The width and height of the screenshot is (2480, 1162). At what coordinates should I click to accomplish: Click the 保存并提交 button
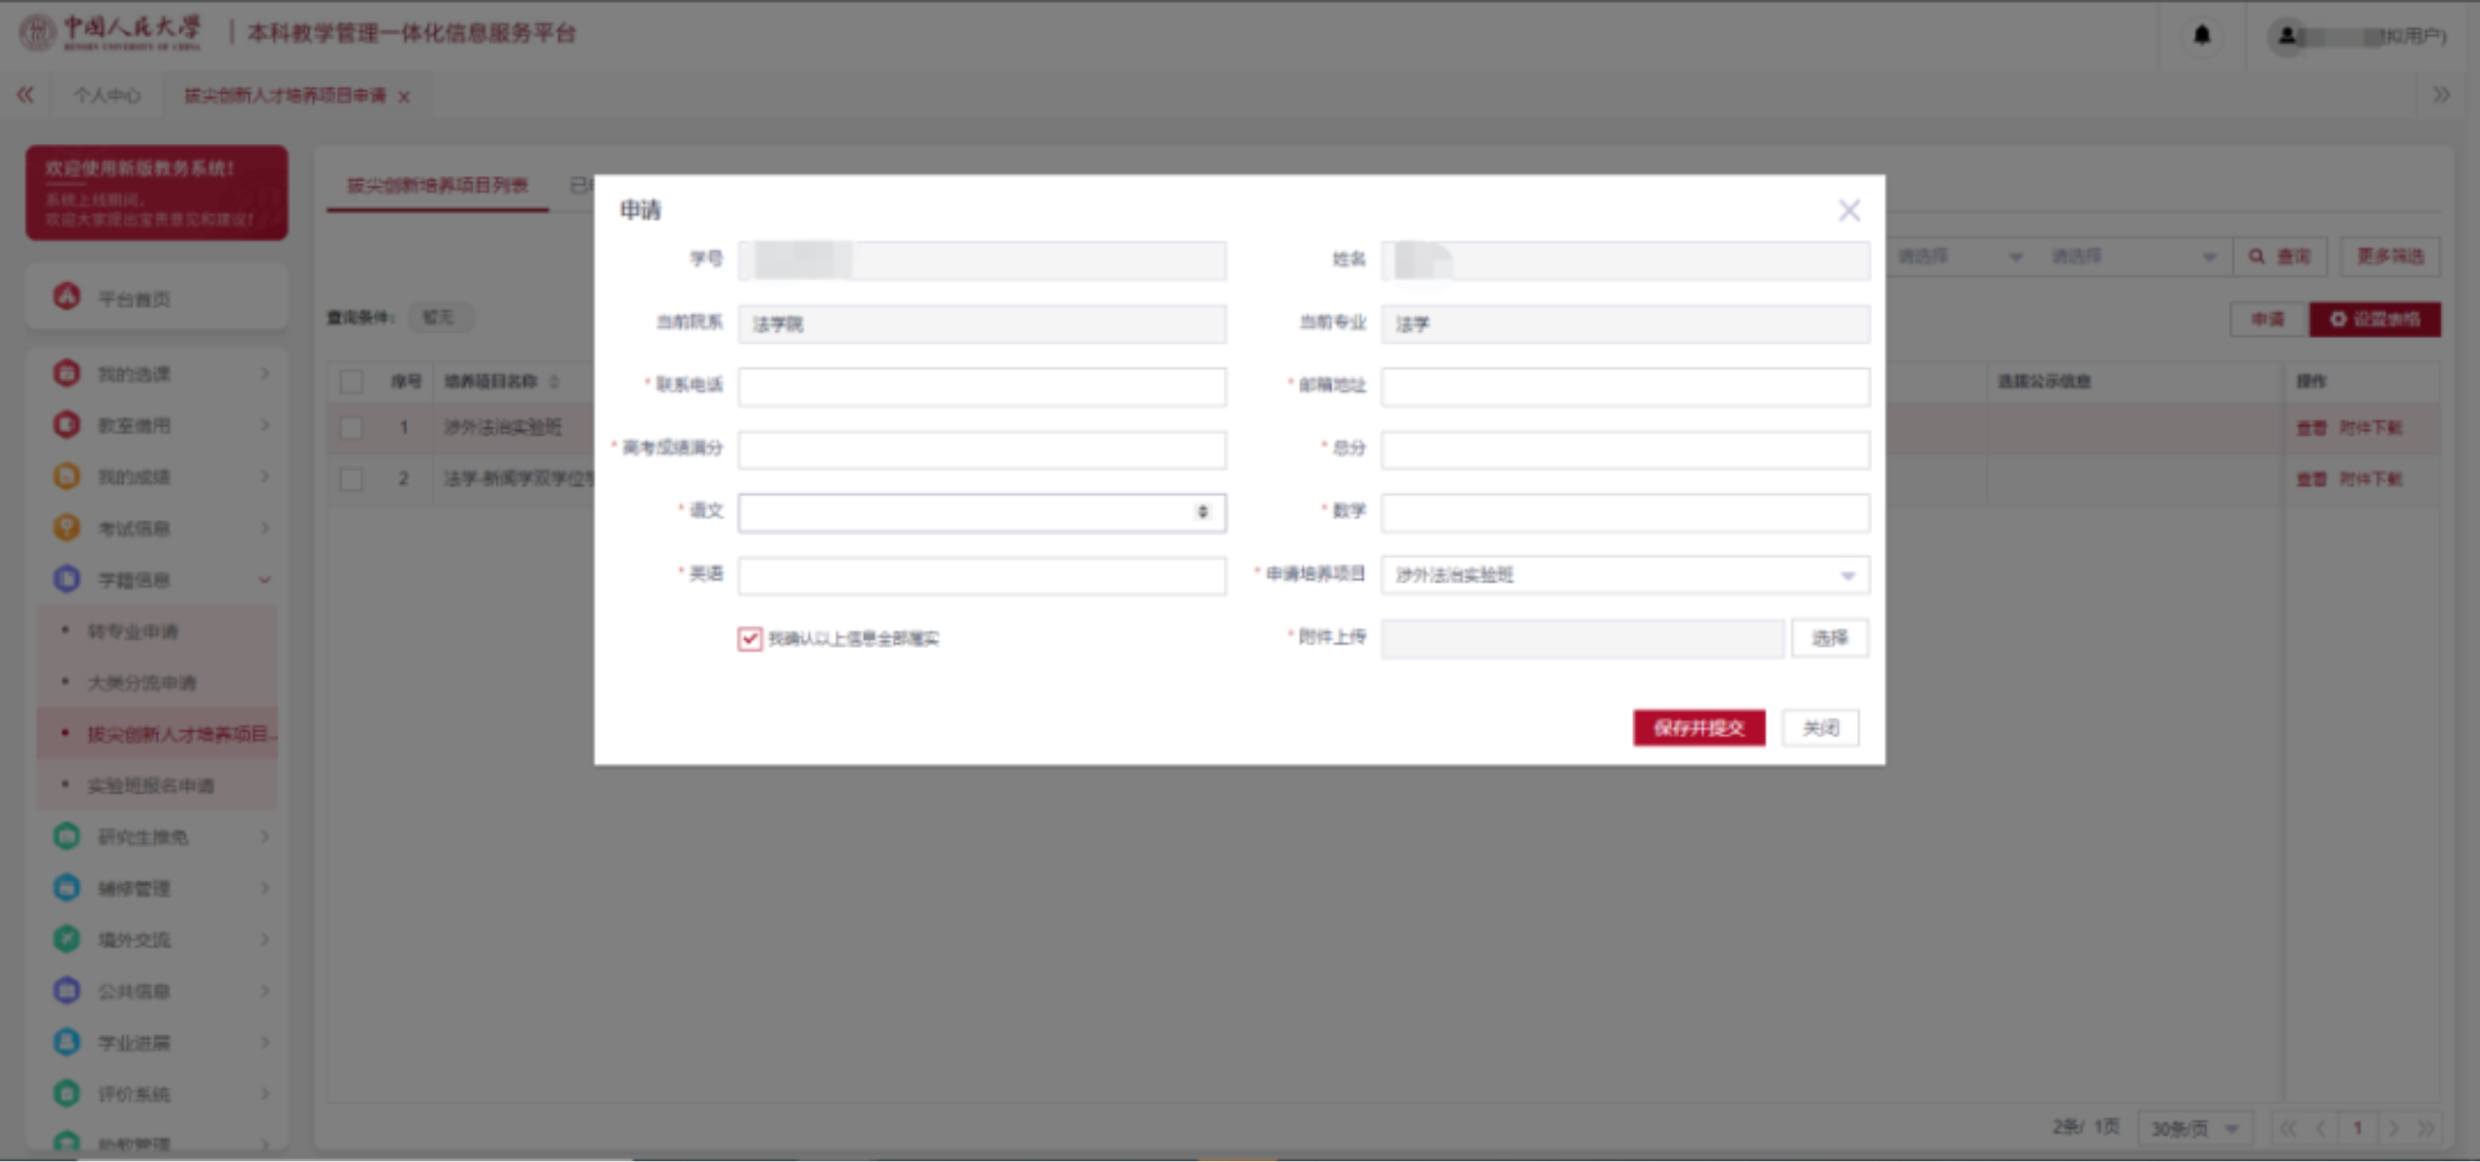click(x=1698, y=728)
